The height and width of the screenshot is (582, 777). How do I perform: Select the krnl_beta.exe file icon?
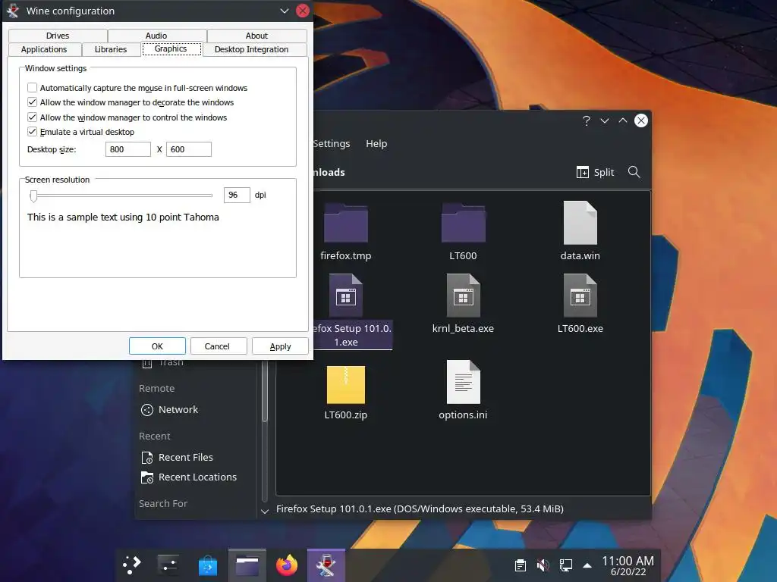tap(463, 296)
